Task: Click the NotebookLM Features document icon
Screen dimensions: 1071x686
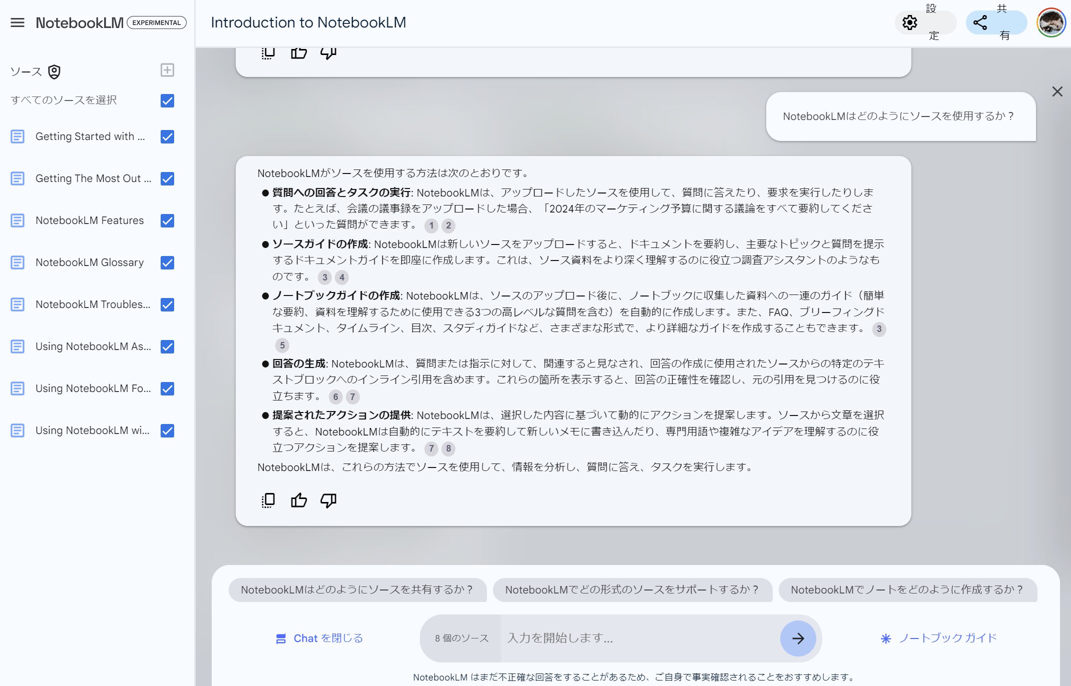Action: pos(18,220)
